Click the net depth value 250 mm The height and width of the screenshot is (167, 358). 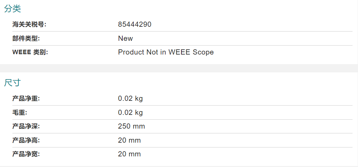[132, 127]
